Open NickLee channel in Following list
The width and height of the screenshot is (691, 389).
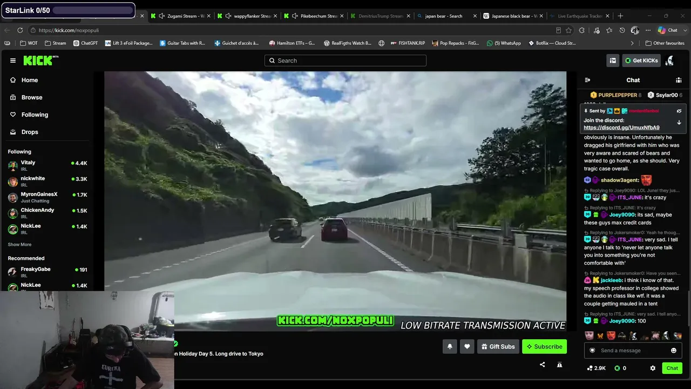coord(47,228)
